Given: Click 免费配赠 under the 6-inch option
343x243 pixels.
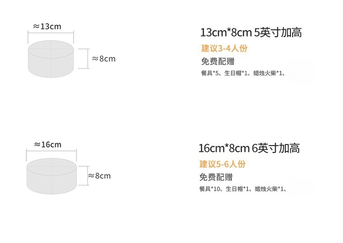Looking at the screenshot, I should (215, 177).
